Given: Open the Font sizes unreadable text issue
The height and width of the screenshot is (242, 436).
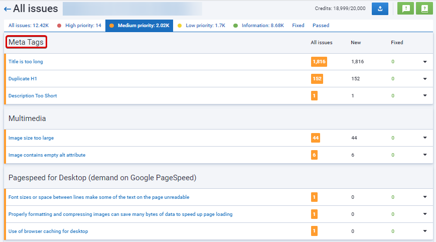Looking at the screenshot, I should (99, 197).
